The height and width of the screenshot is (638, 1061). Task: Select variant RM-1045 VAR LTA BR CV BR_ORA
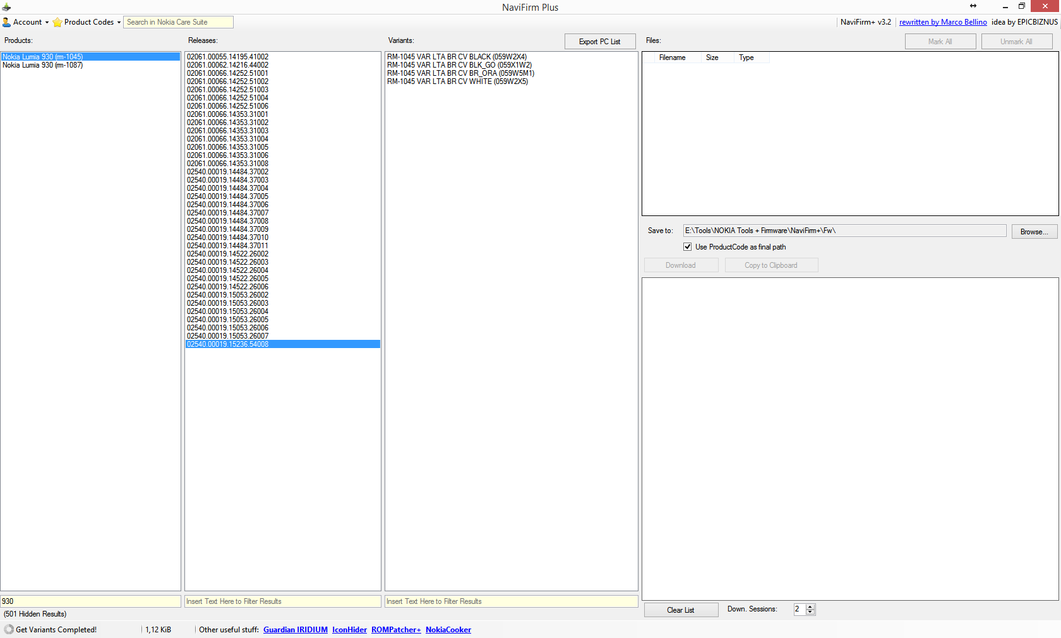click(x=511, y=73)
